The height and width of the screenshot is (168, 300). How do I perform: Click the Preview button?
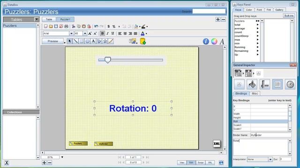point(53,41)
